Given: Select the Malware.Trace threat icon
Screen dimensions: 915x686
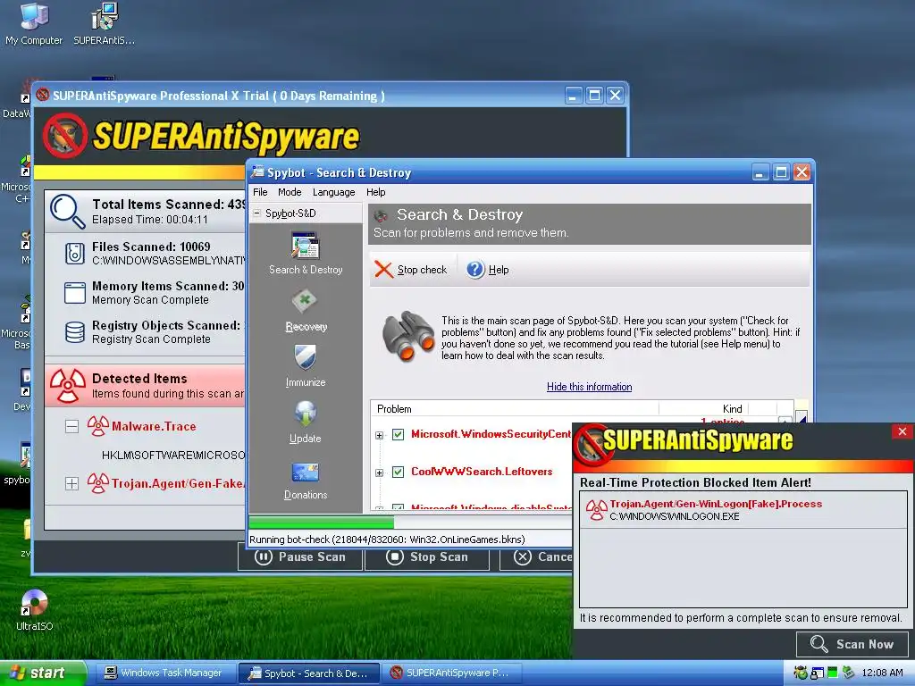Looking at the screenshot, I should point(98,426).
